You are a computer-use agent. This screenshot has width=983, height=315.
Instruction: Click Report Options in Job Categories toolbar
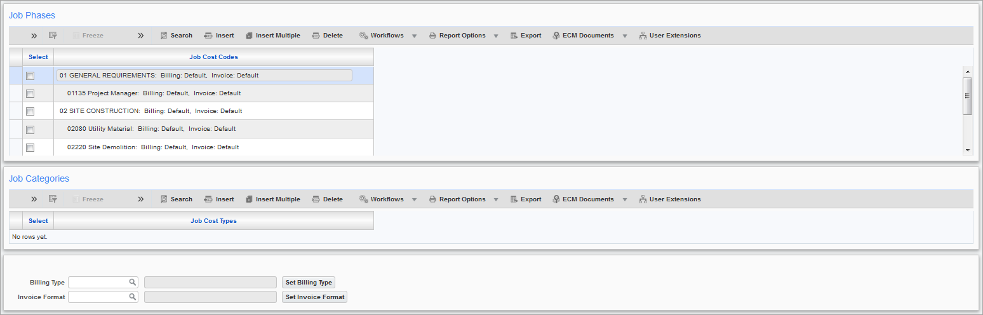[457, 199]
